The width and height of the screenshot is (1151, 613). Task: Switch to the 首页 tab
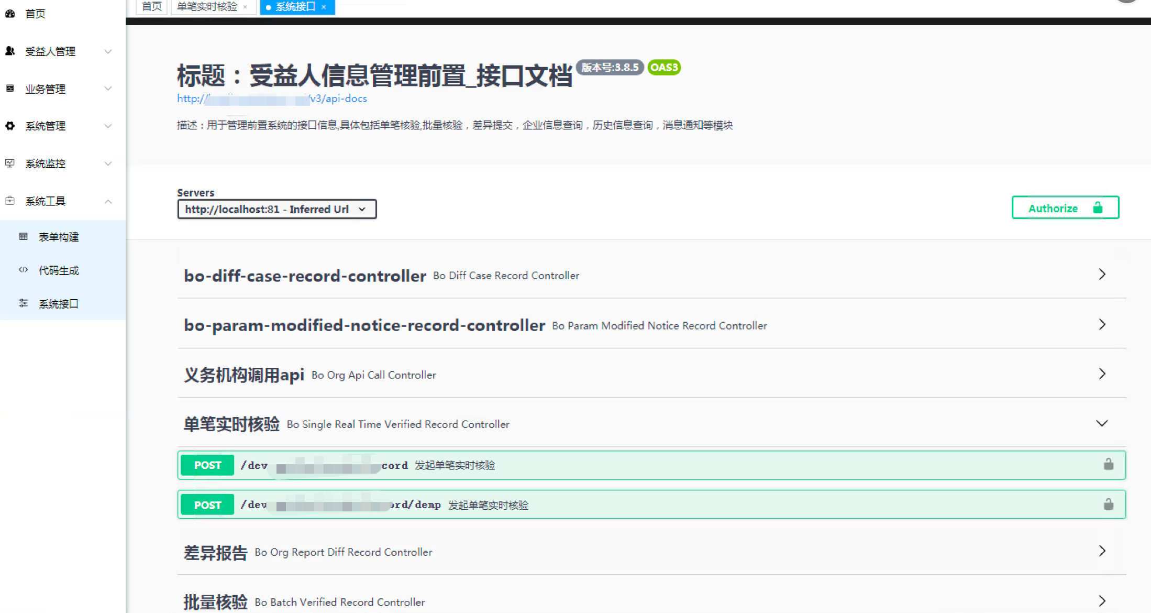(x=152, y=7)
